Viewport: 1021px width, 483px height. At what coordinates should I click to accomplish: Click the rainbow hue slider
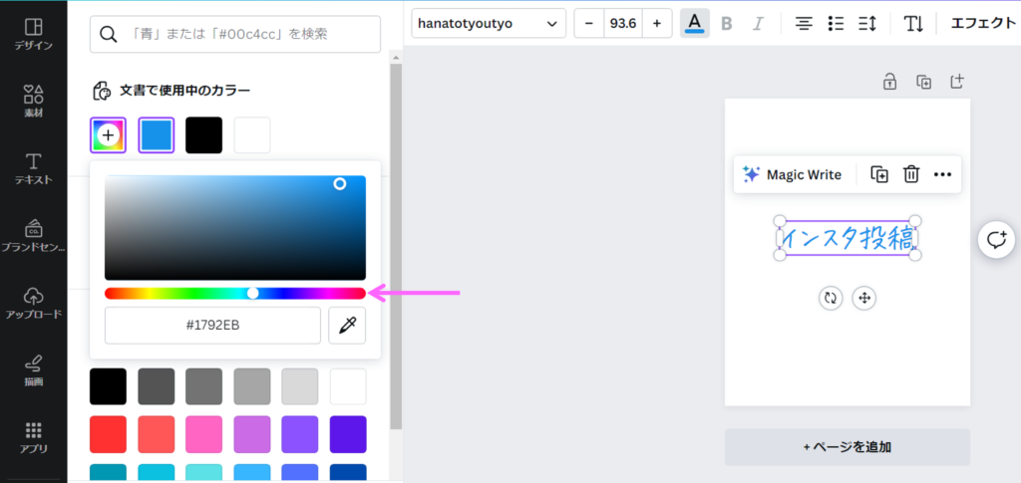coord(234,293)
